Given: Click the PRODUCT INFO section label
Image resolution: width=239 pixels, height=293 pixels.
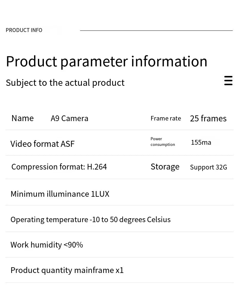Looking at the screenshot, I should [24, 30].
